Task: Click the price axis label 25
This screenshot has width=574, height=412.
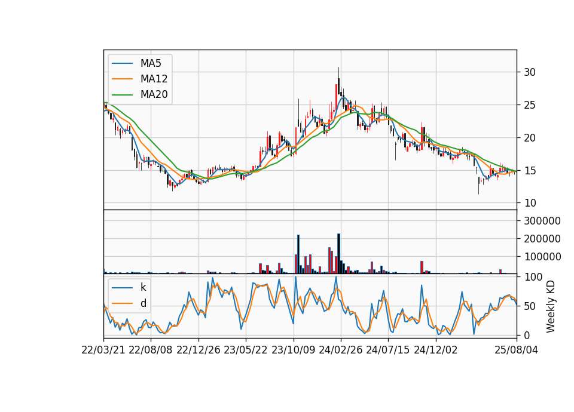Action: [x=530, y=105]
